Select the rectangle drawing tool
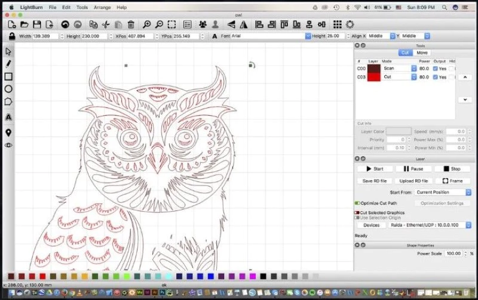The image size is (478, 300). click(x=8, y=76)
